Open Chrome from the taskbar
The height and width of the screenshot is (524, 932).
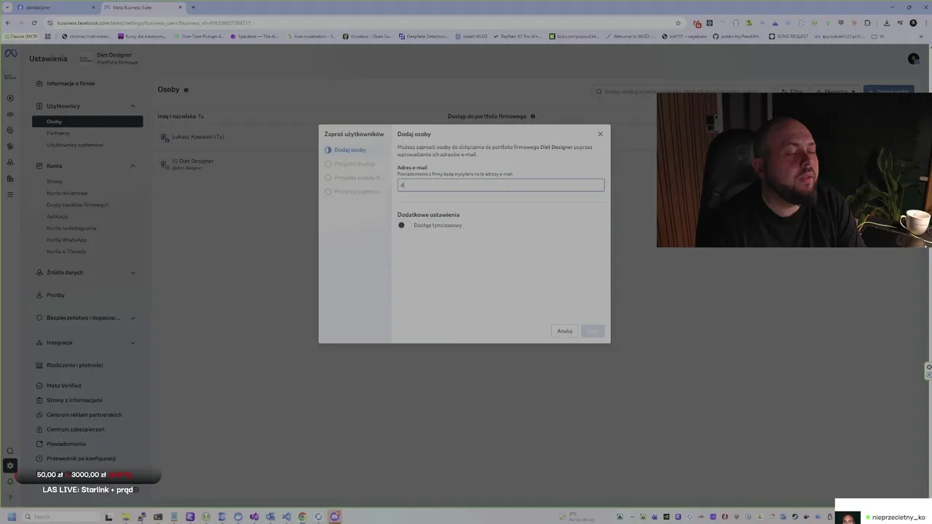(302, 517)
